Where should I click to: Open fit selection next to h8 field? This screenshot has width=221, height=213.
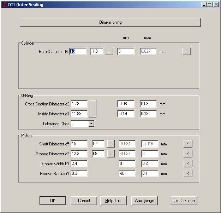tap(111, 154)
